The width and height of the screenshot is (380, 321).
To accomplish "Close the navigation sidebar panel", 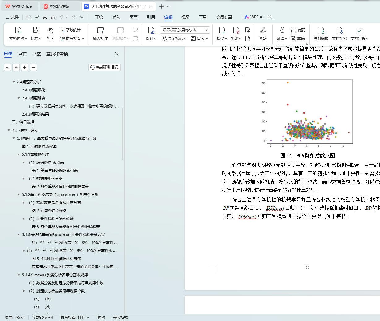I will tap(117, 53).
